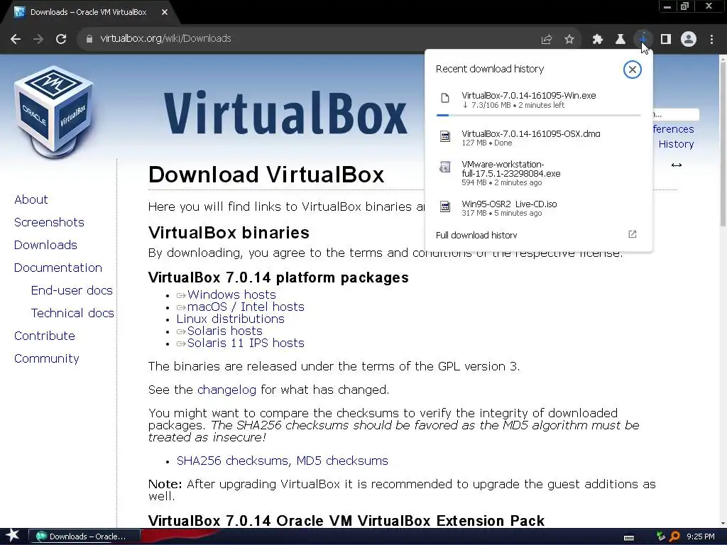The width and height of the screenshot is (727, 545).
Task: Download Solaris 11 IPS hosts package
Action: [246, 343]
